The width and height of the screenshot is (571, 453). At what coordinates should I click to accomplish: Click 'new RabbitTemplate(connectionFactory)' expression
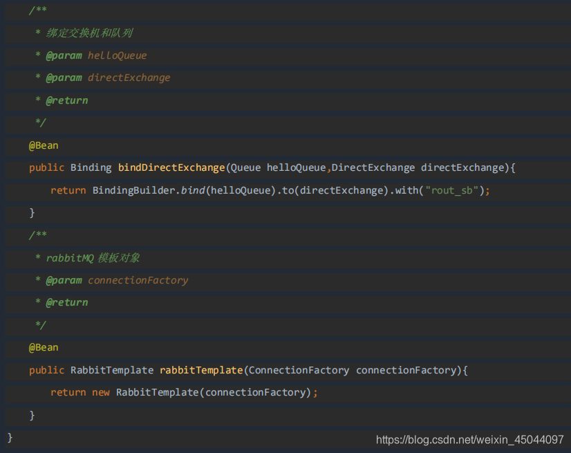click(x=201, y=393)
